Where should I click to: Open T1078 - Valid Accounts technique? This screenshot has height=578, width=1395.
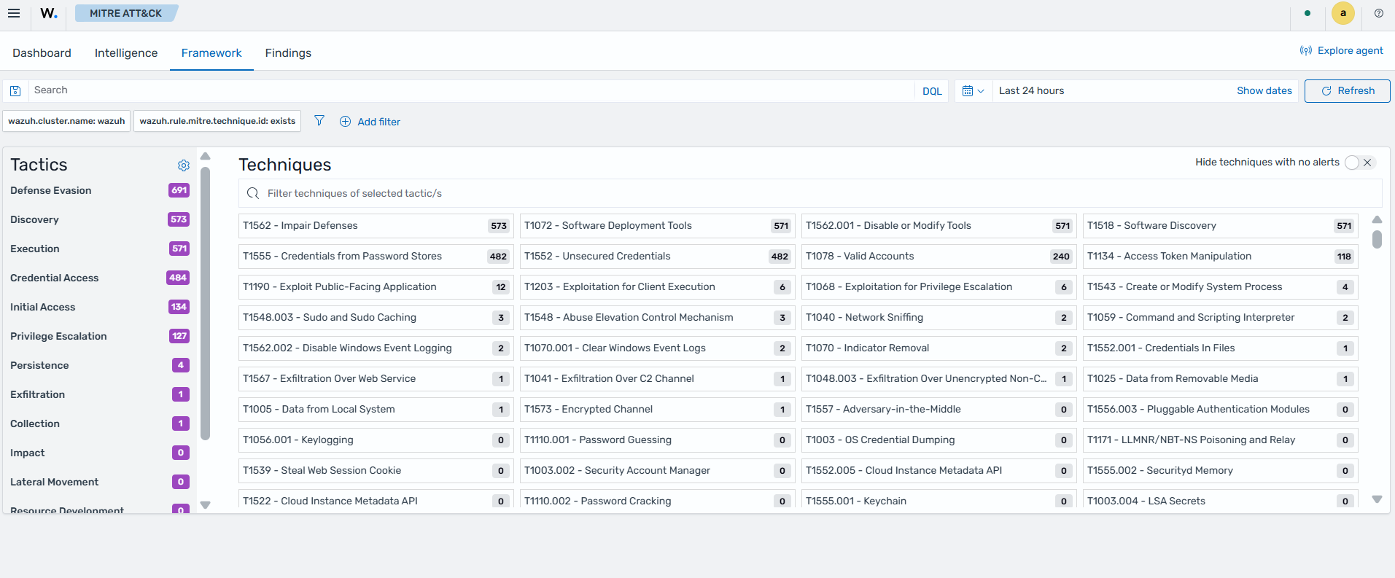point(939,257)
